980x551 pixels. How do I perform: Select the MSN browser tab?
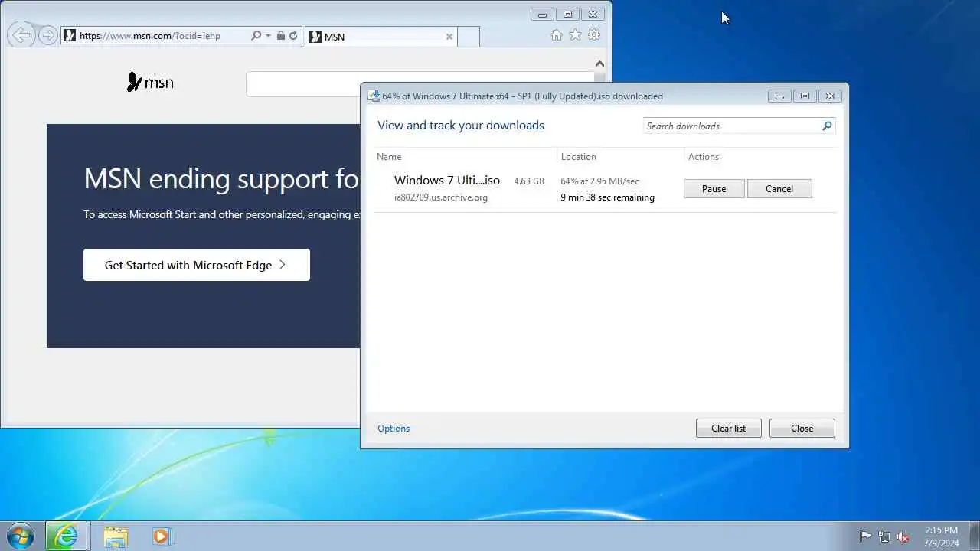[381, 36]
